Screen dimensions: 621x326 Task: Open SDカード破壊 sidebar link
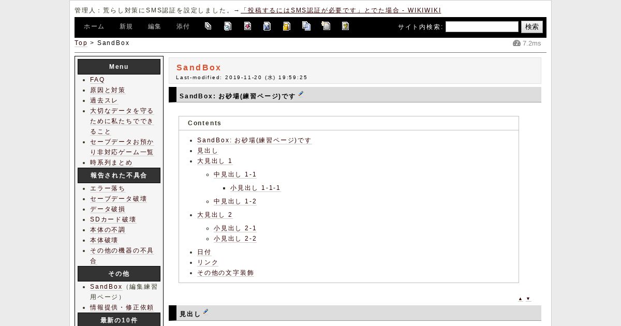click(x=113, y=219)
